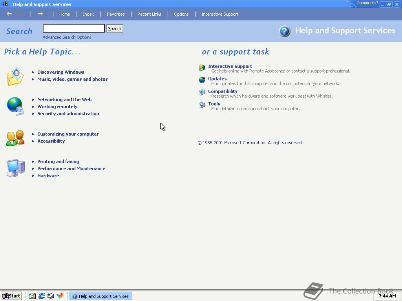The height and width of the screenshot is (301, 402).
Task: Click 'Find updates for this computer' description text
Action: point(275,83)
